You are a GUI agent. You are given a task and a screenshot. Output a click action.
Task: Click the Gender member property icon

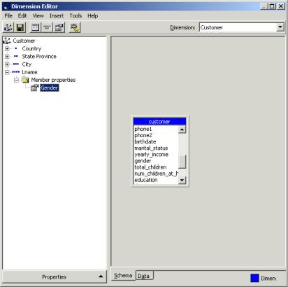(34, 87)
